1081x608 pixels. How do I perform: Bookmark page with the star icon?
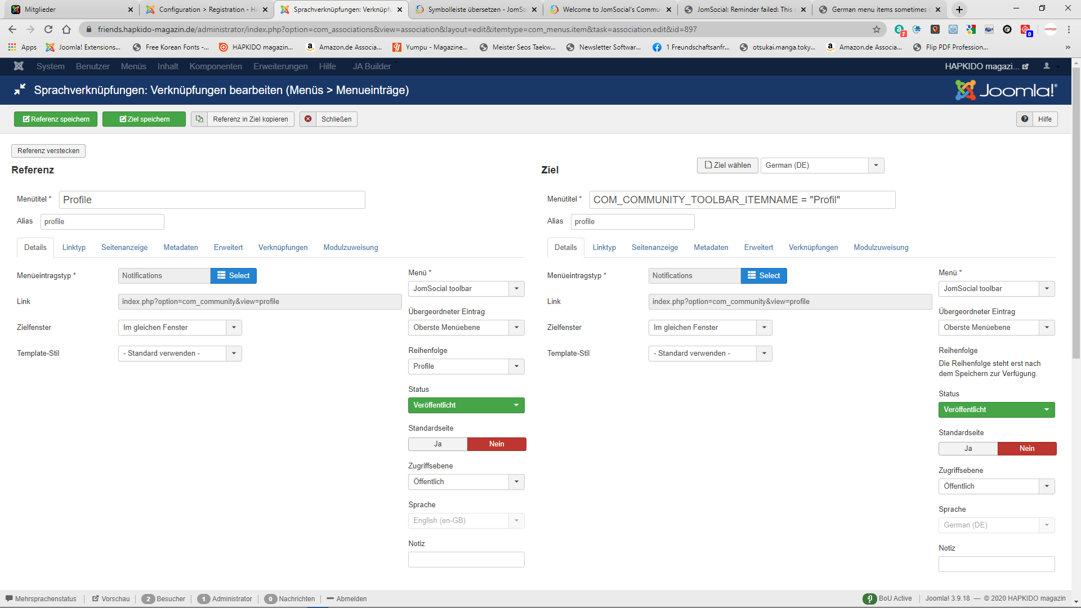(x=877, y=29)
